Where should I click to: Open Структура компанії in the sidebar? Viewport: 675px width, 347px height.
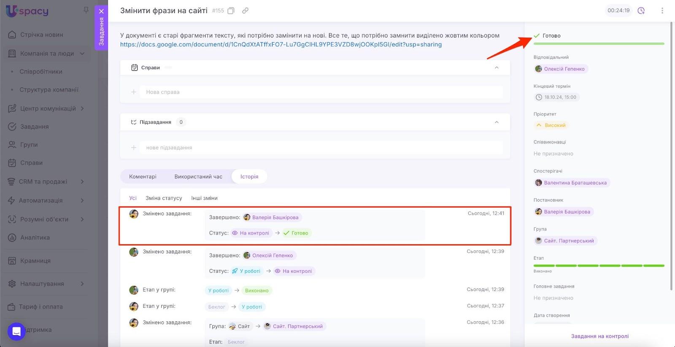(x=49, y=90)
